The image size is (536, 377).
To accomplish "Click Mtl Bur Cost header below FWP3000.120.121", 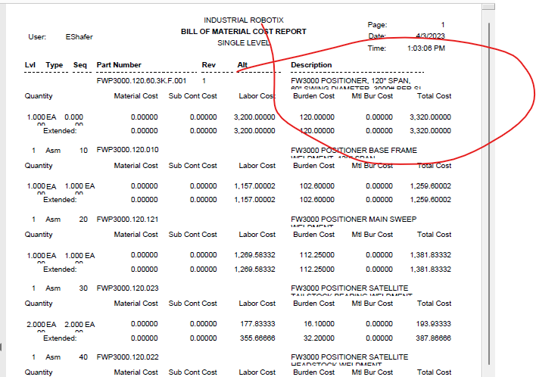I will pos(372,235).
